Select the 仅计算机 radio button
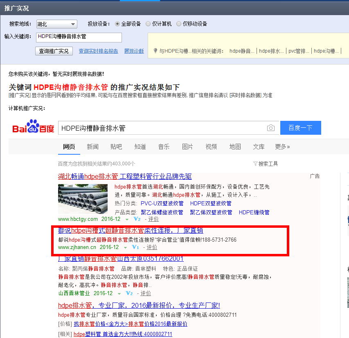 point(148,24)
